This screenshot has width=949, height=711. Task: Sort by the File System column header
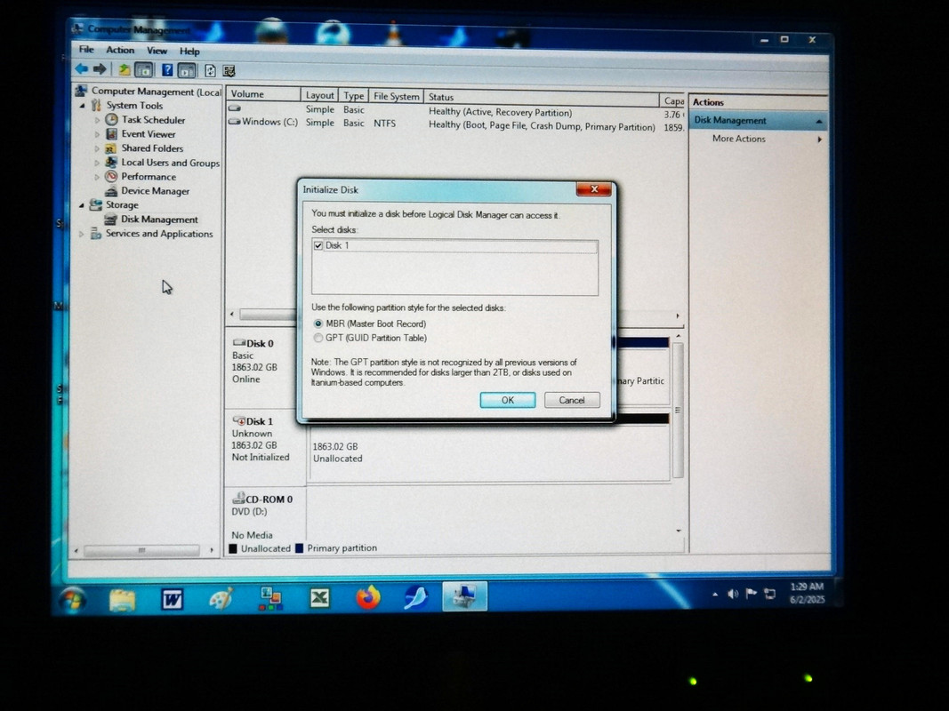coord(396,96)
